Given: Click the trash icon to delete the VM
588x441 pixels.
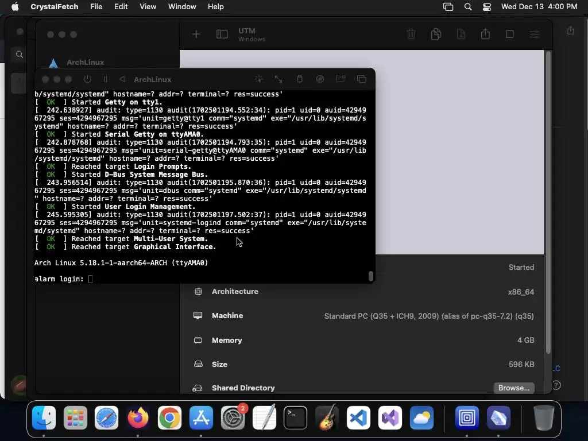Looking at the screenshot, I should tap(411, 34).
